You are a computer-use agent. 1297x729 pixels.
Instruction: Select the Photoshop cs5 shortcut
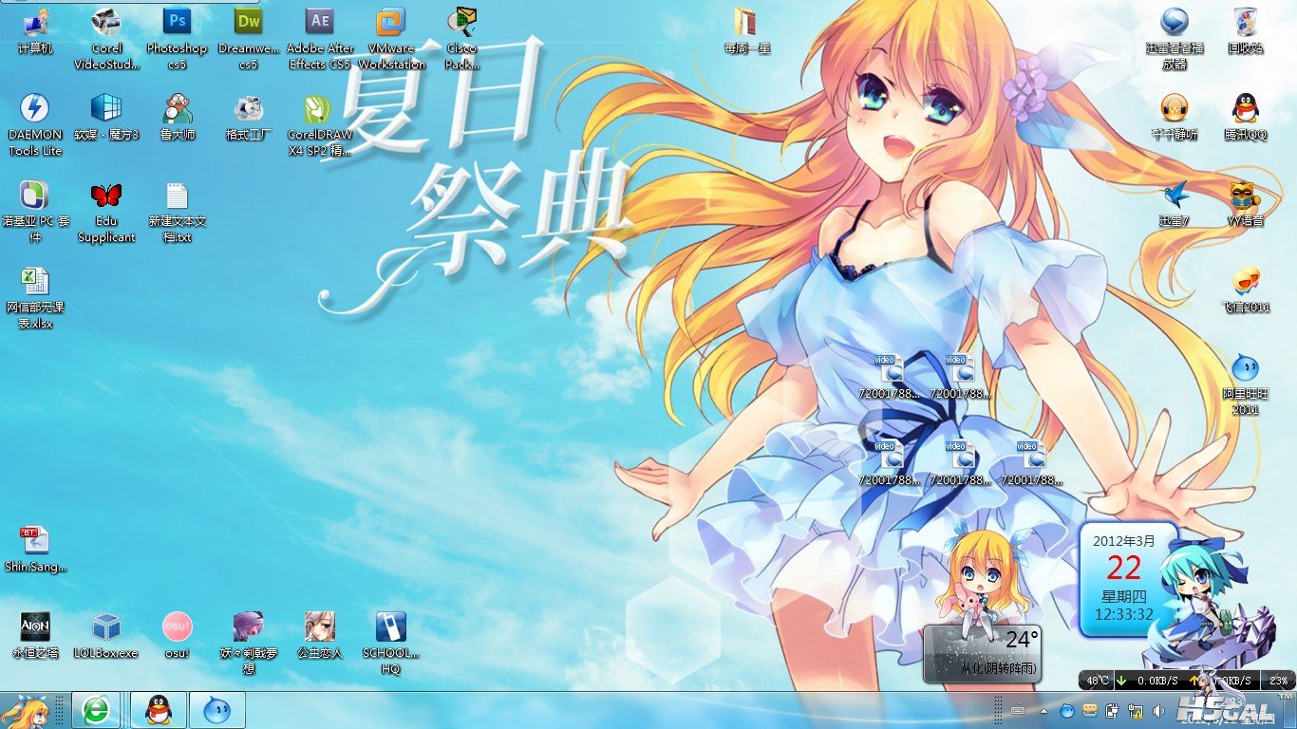(177, 39)
